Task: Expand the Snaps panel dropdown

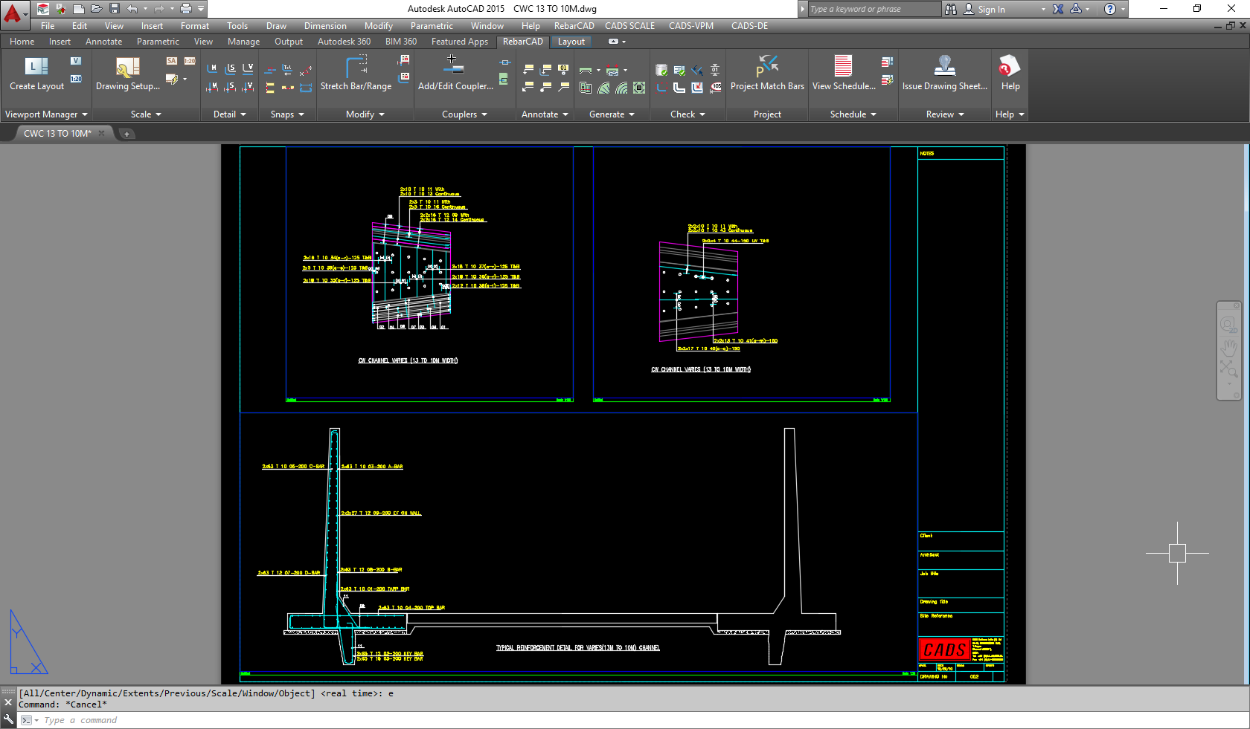Action: pos(302,114)
